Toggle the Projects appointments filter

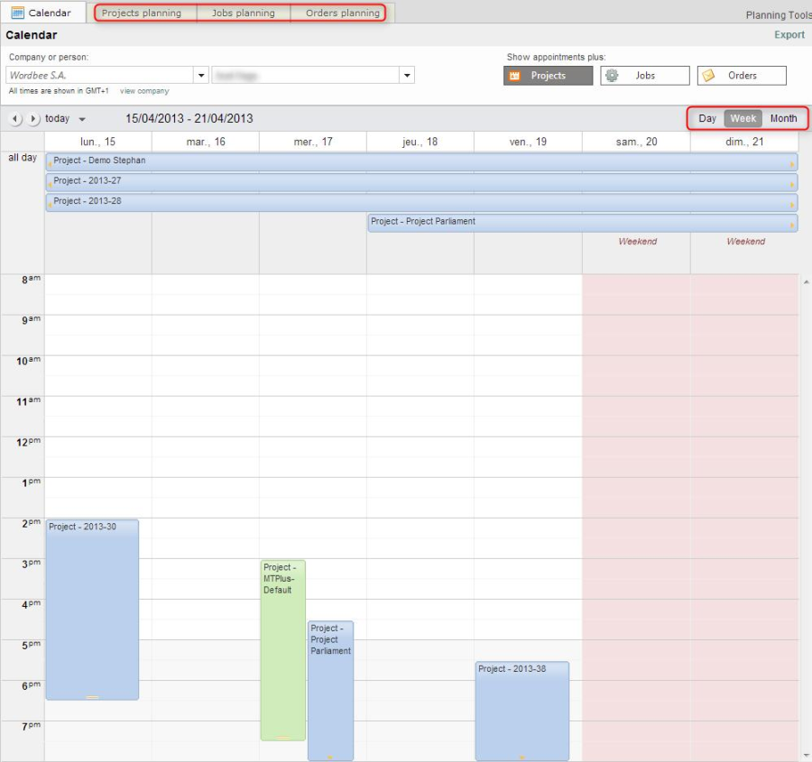point(548,76)
